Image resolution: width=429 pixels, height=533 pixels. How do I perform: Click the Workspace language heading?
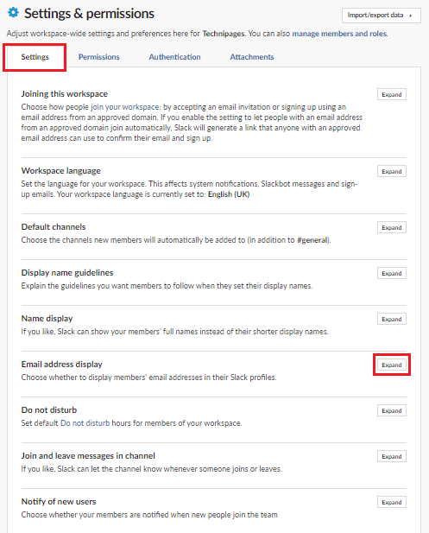click(x=61, y=171)
